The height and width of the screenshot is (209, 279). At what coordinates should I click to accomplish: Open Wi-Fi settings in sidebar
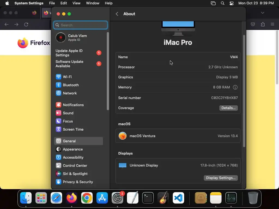pyautogui.click(x=78, y=77)
